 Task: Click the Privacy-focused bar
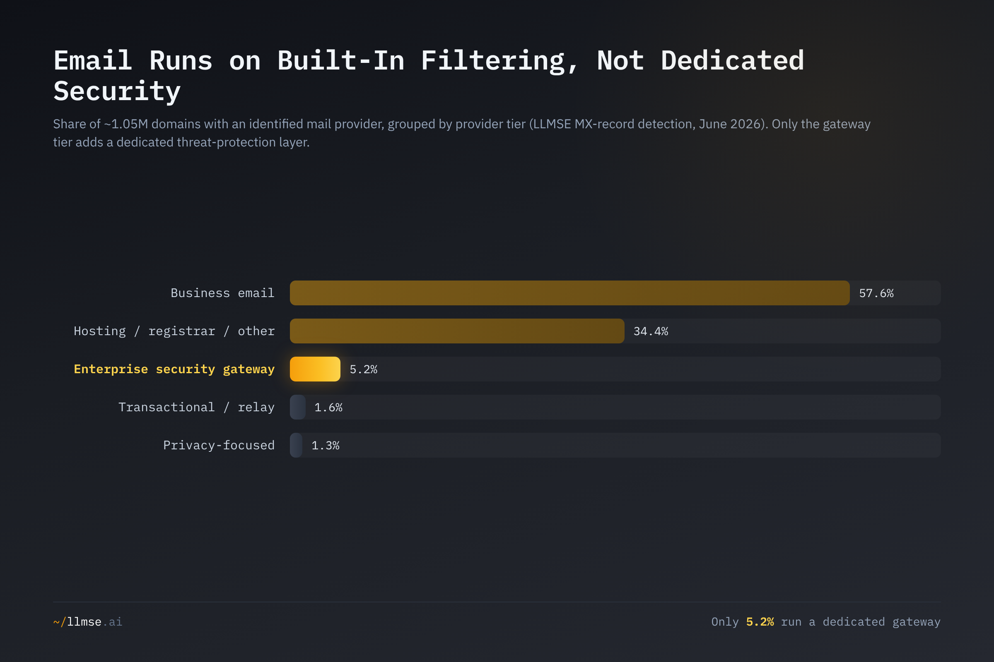coord(296,445)
